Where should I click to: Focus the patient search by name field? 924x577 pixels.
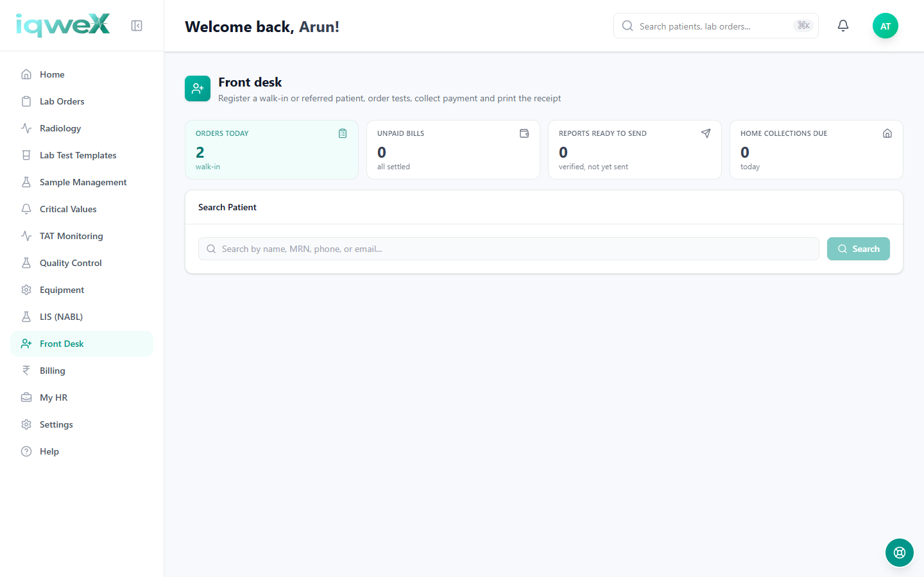point(509,249)
